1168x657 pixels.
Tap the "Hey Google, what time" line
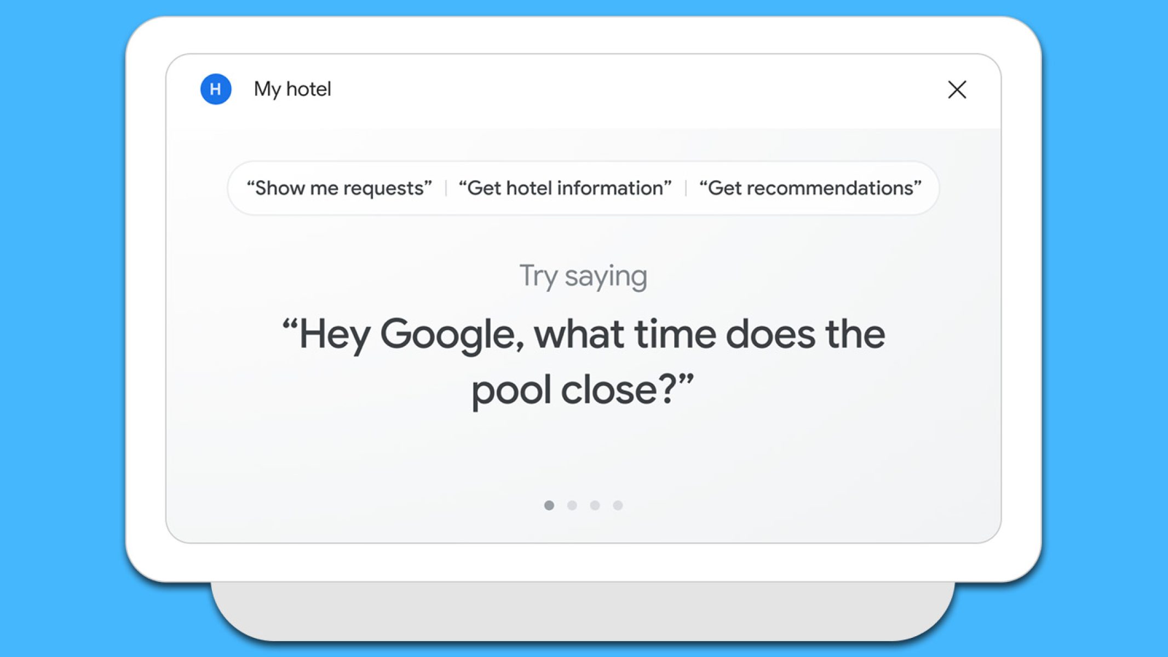pos(583,335)
